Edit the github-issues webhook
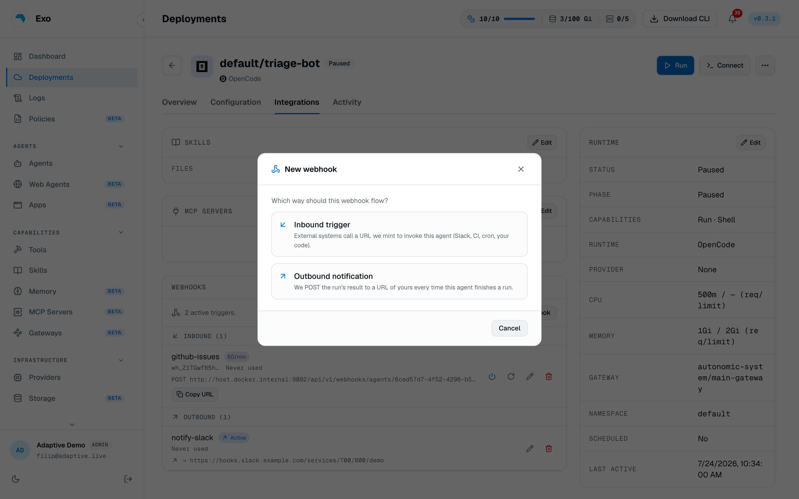The height and width of the screenshot is (499, 799). coord(530,376)
